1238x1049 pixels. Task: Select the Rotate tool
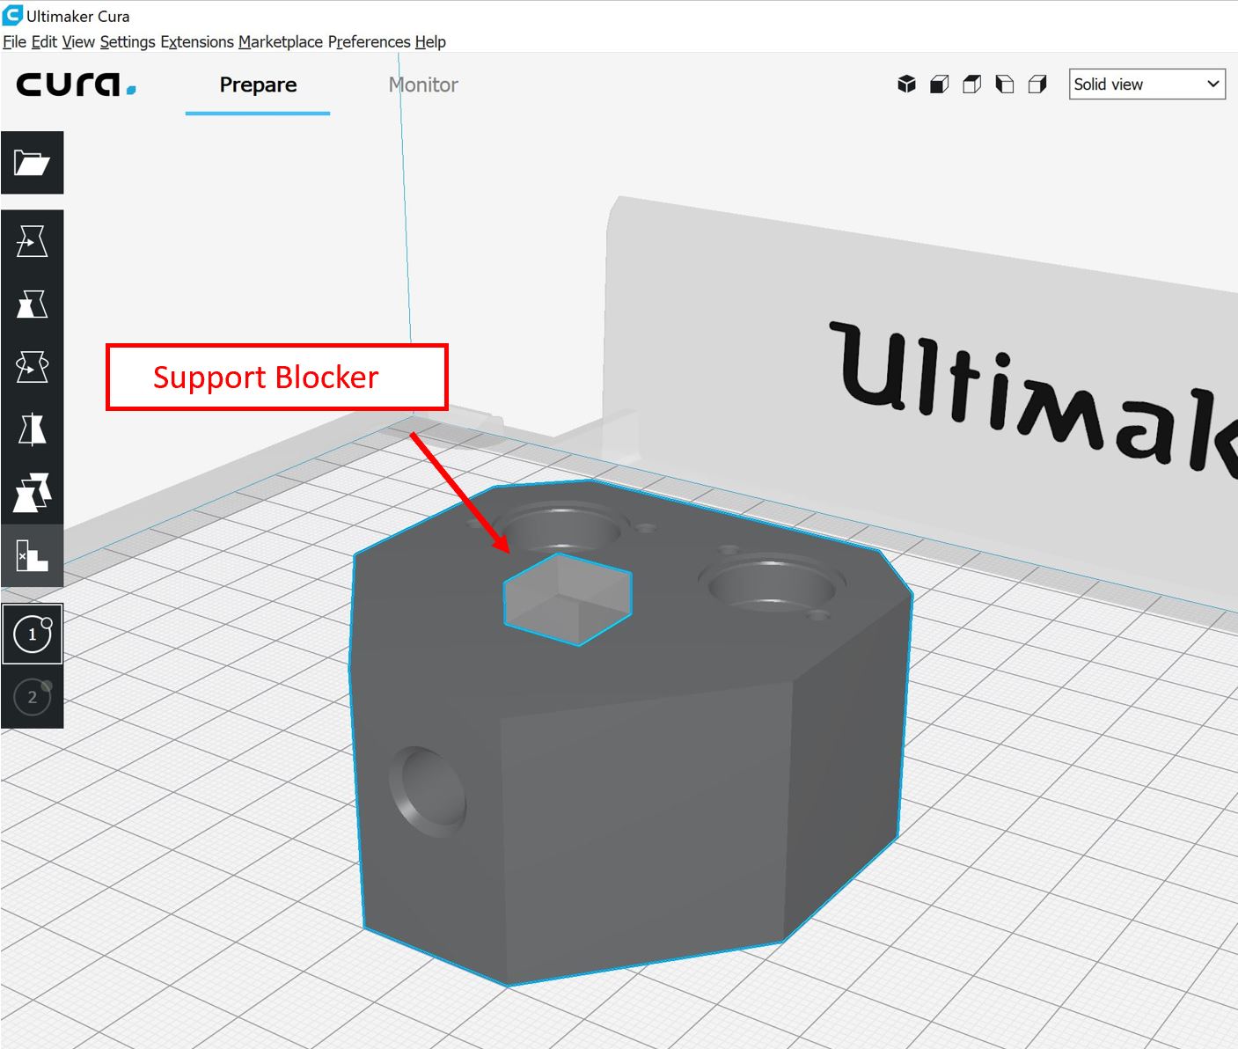click(x=32, y=367)
